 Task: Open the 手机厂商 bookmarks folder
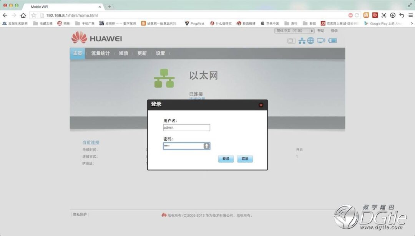tap(85, 23)
